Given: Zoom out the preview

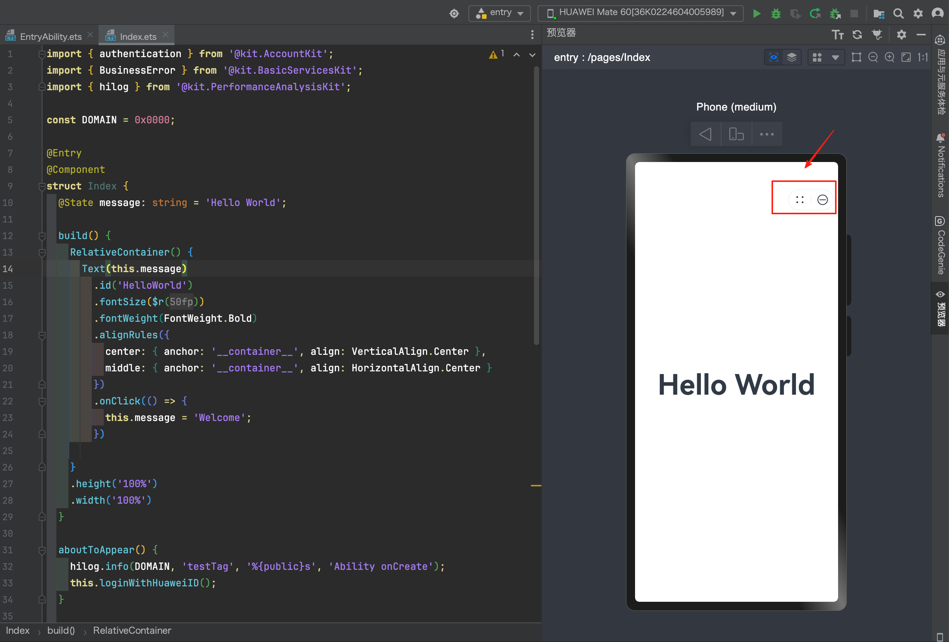Looking at the screenshot, I should pyautogui.click(x=873, y=57).
